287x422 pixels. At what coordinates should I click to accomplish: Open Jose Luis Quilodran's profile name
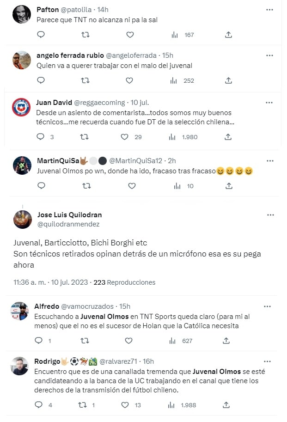click(x=69, y=214)
